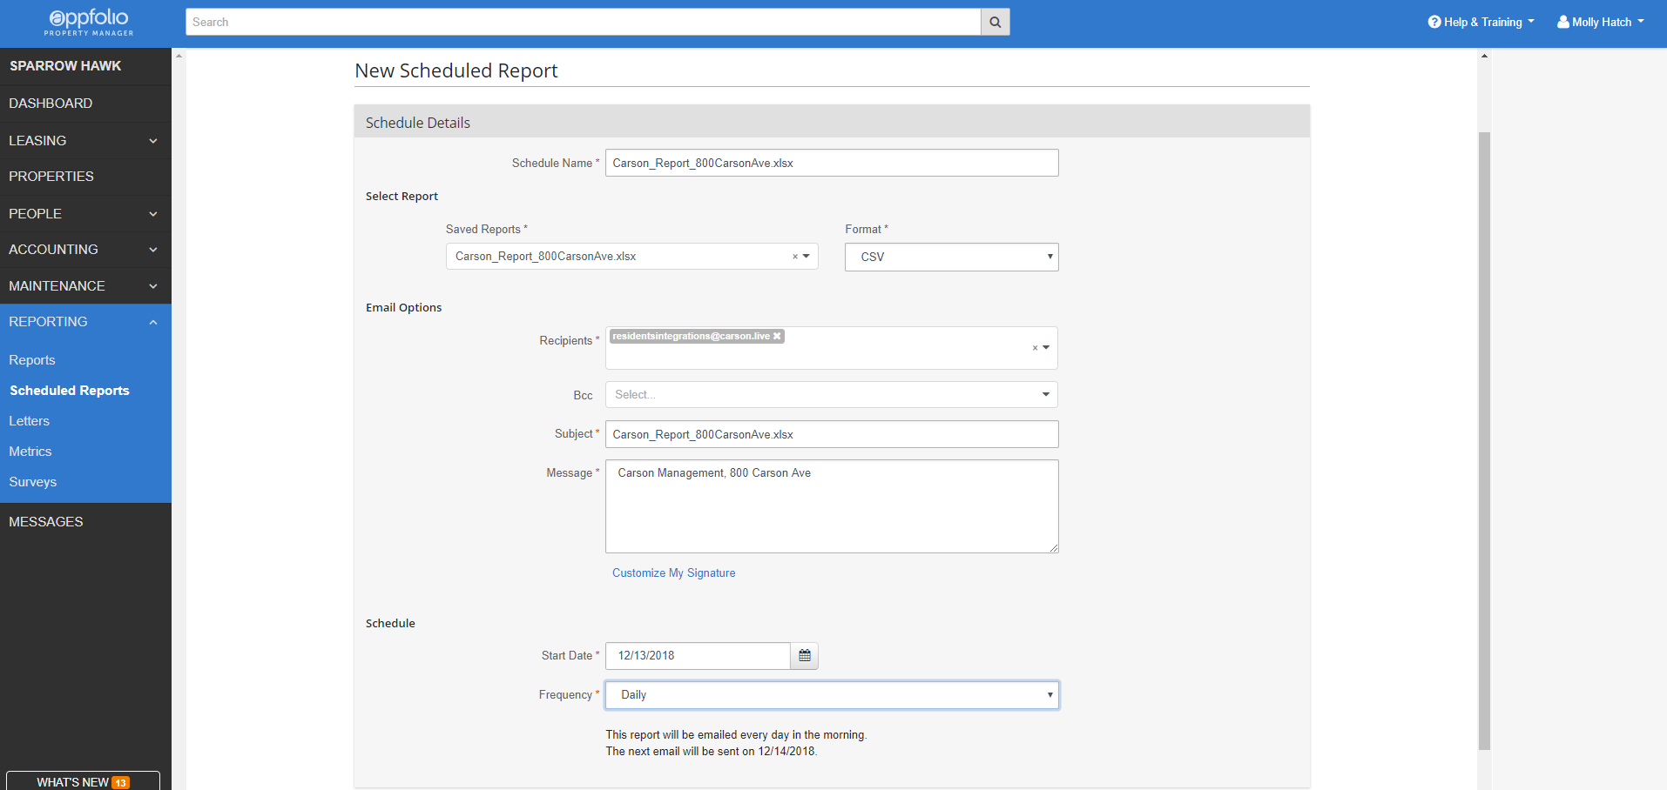Collapse the Reporting menu
The height and width of the screenshot is (790, 1667).
point(85,322)
